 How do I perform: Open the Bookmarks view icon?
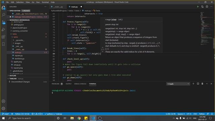3,44
